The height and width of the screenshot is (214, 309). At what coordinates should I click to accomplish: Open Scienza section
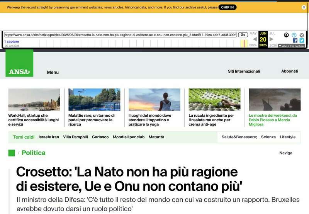(x=268, y=137)
